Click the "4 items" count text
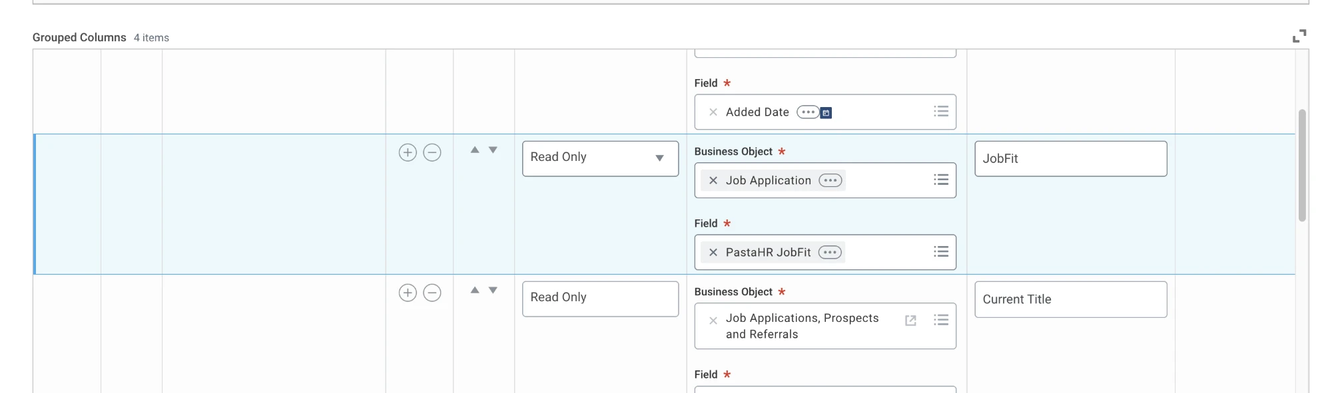1332x393 pixels. 151,38
